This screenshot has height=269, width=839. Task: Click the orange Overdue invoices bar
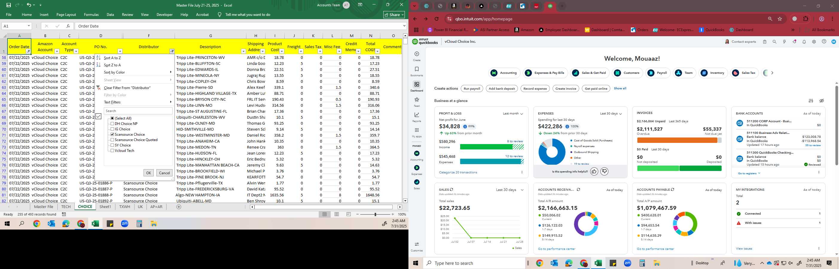coord(677,140)
